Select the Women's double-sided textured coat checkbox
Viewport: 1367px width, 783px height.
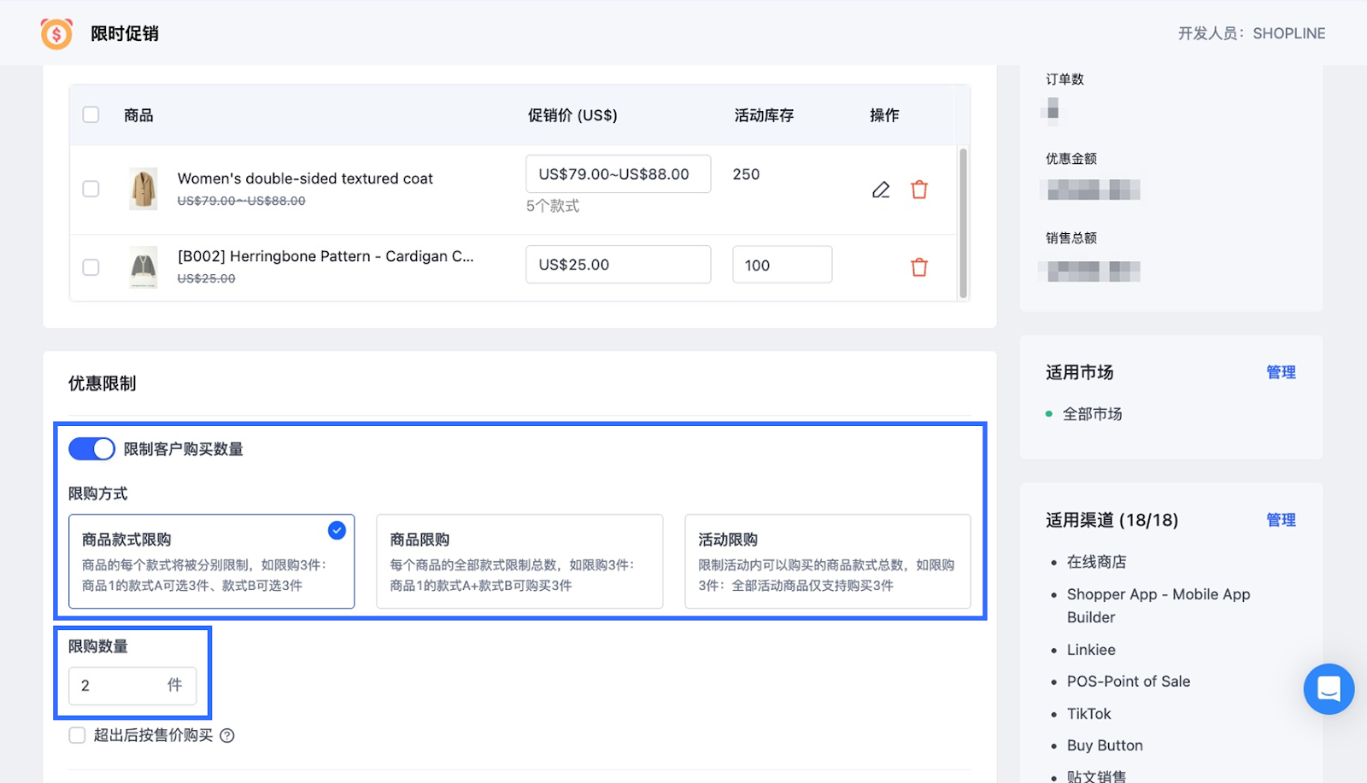[x=91, y=189]
